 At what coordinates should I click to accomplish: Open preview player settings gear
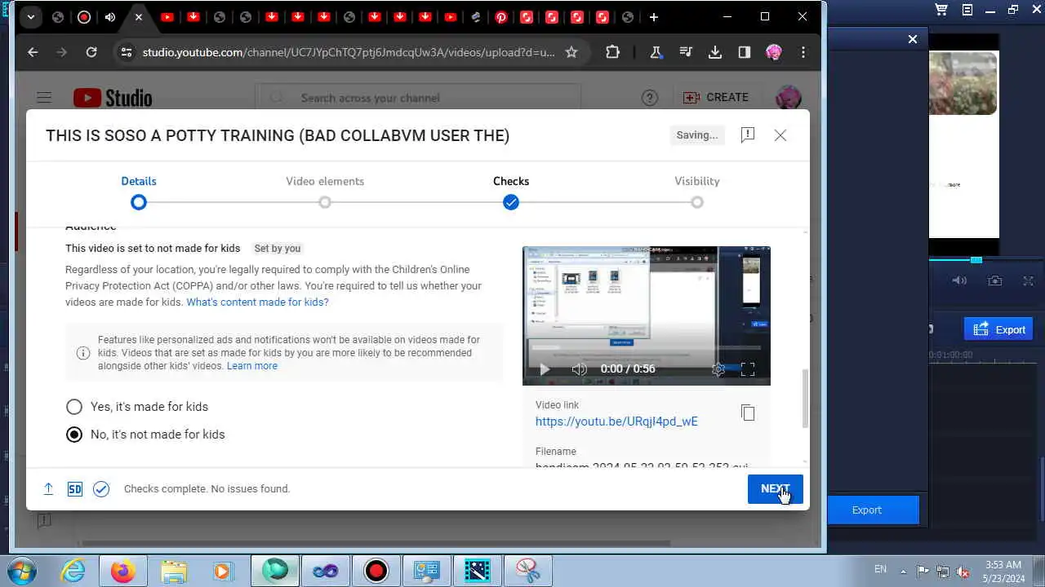click(718, 369)
